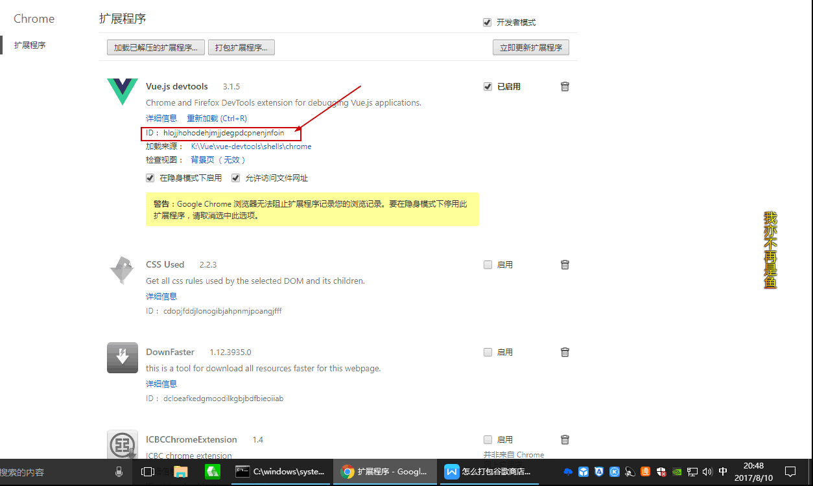Image resolution: width=813 pixels, height=486 pixels.
Task: Click the CSS Used ID string
Action: click(x=222, y=311)
